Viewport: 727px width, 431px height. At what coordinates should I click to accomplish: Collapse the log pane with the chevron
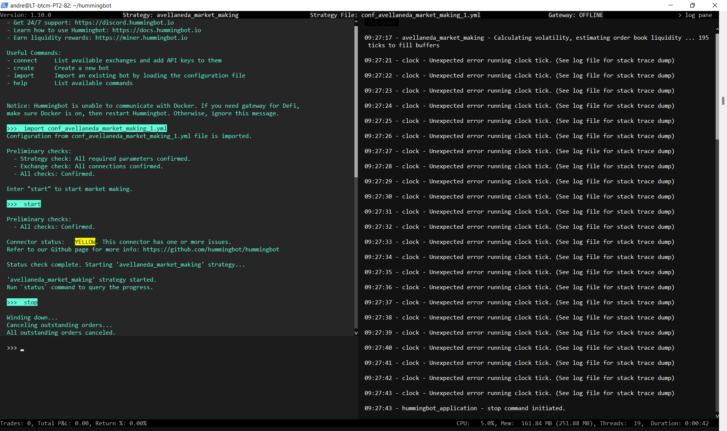680,15
